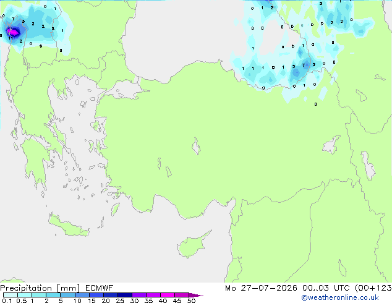Click the '7' precipitation value on the map
Screen dimensions: 392x303
point(304,66)
